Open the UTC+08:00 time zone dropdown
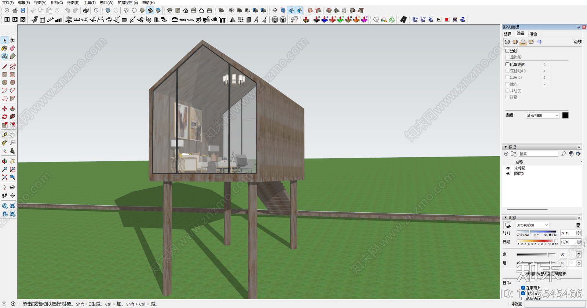Screen dimensions: 587x308 pos(532,225)
